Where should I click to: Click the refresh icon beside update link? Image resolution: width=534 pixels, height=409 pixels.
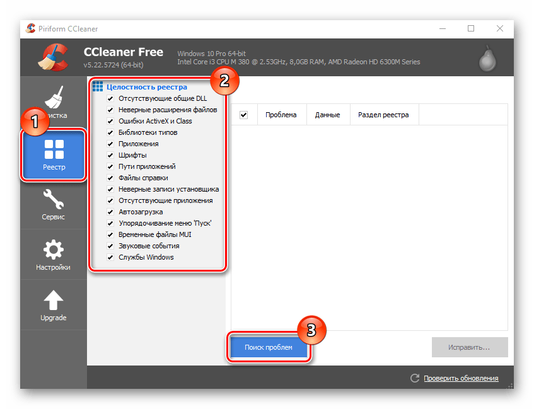coord(414,378)
